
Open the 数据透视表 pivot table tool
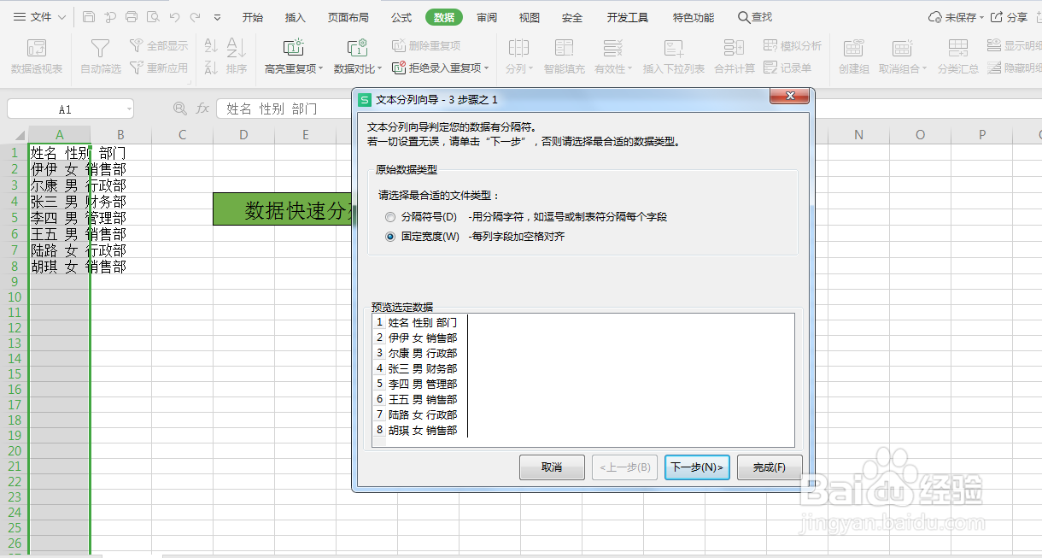tap(37, 56)
